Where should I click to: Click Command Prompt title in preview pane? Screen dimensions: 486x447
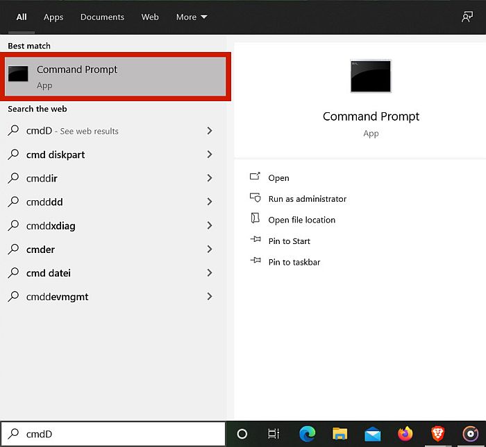(371, 116)
